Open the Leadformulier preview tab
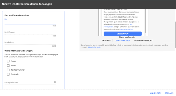The height and width of the screenshot is (96, 176). tap(122, 41)
